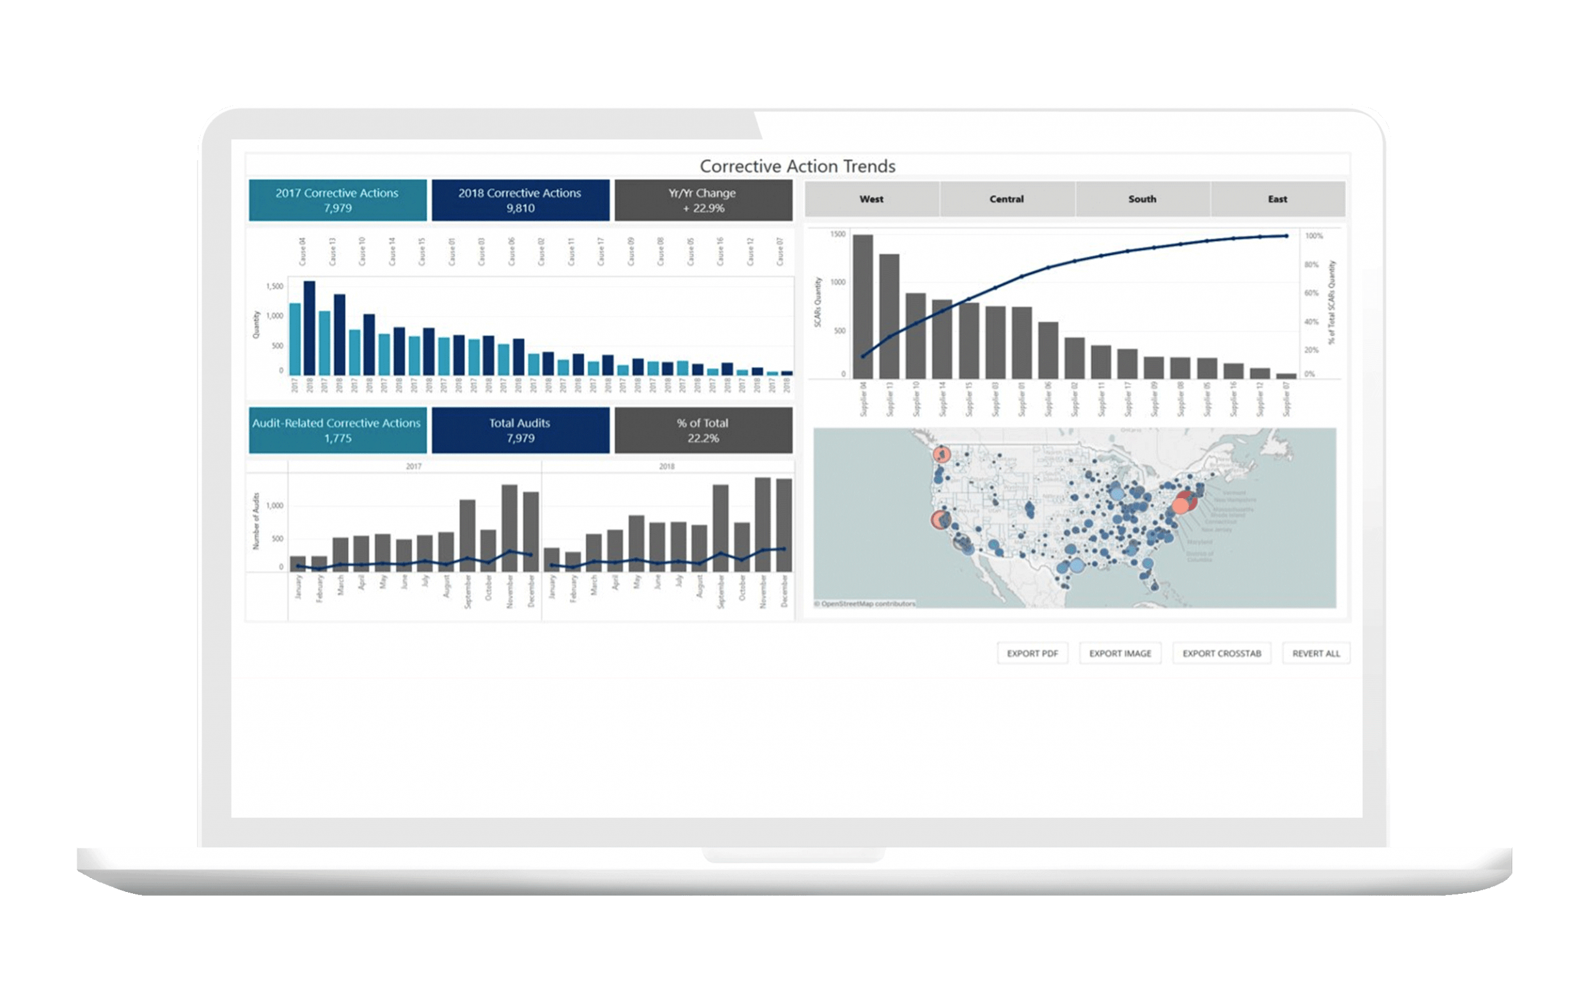
Task: Click the Yr/Yr Change +22.9% tile
Action: (703, 201)
